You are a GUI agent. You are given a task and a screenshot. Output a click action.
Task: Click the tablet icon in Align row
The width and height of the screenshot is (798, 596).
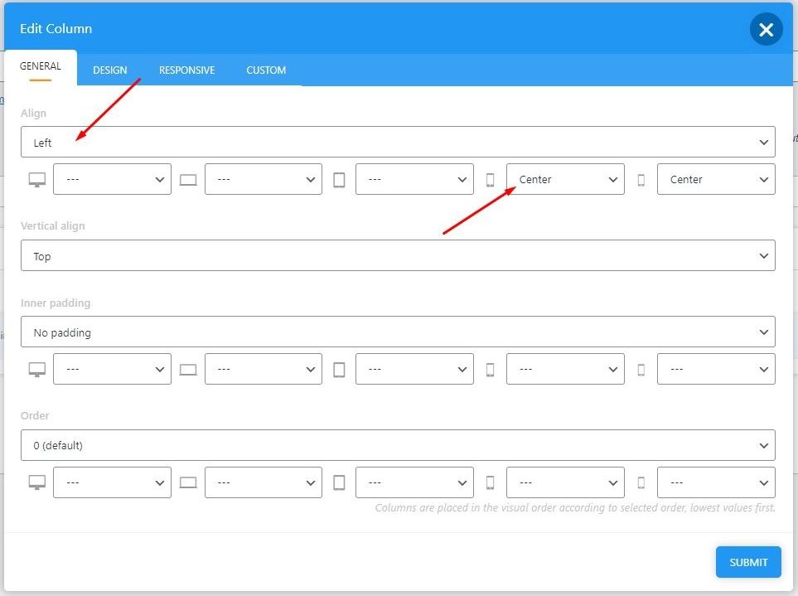pyautogui.click(x=339, y=180)
